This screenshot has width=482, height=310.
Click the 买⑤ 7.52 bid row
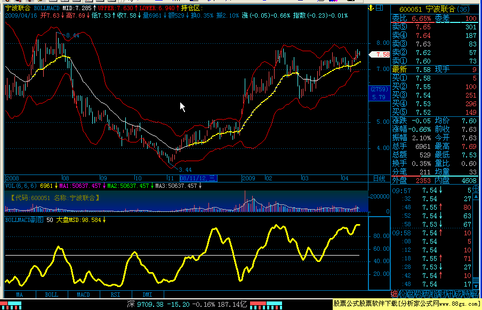pos(435,112)
